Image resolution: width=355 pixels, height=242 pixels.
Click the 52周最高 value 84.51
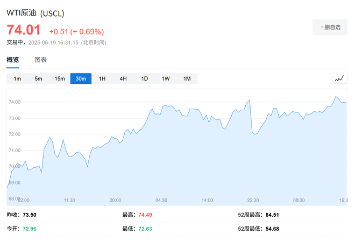[272, 215]
